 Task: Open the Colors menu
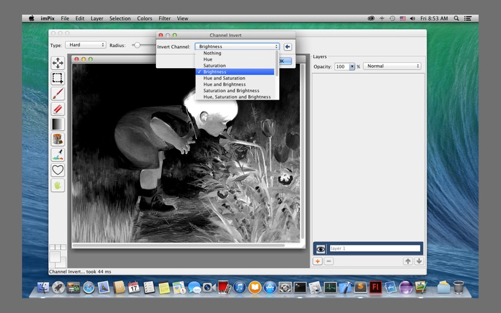[145, 19]
